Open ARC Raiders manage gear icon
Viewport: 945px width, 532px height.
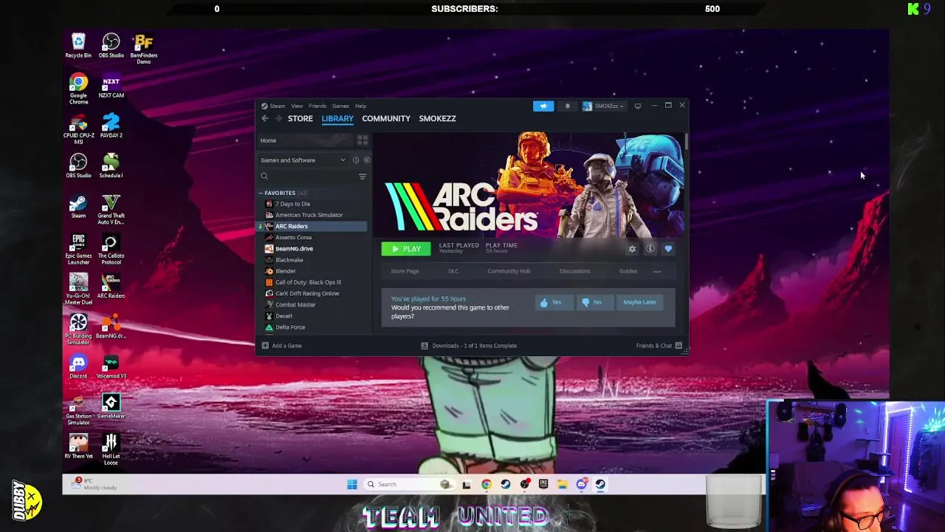coord(632,249)
